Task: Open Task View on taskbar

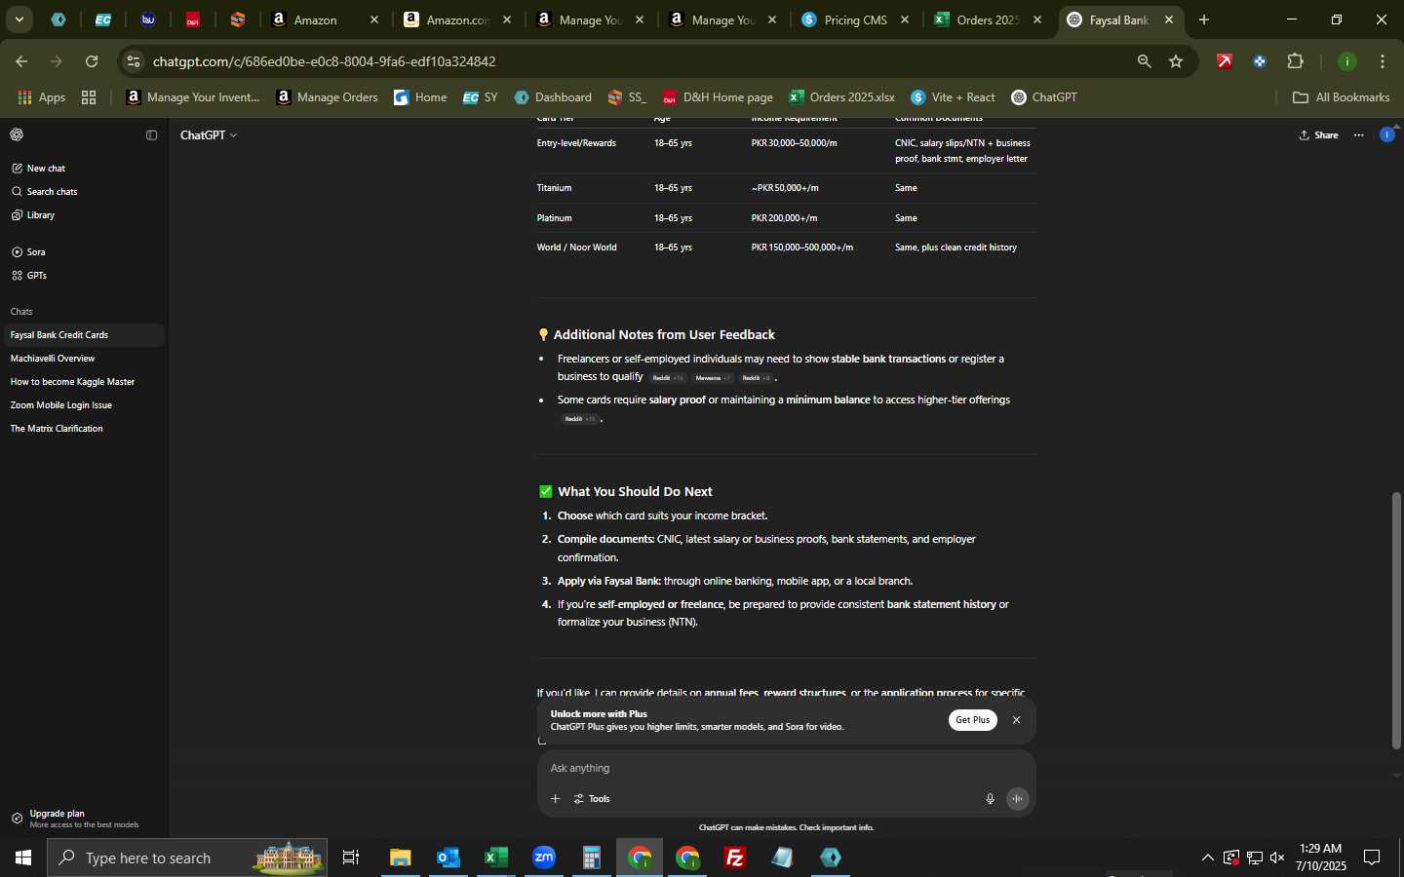Action: 351,858
